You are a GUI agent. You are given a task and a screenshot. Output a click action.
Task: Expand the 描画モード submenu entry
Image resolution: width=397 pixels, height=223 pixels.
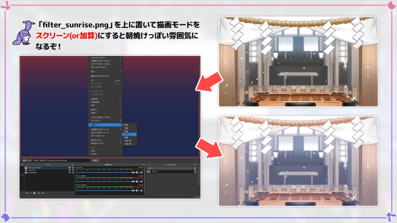point(105,125)
